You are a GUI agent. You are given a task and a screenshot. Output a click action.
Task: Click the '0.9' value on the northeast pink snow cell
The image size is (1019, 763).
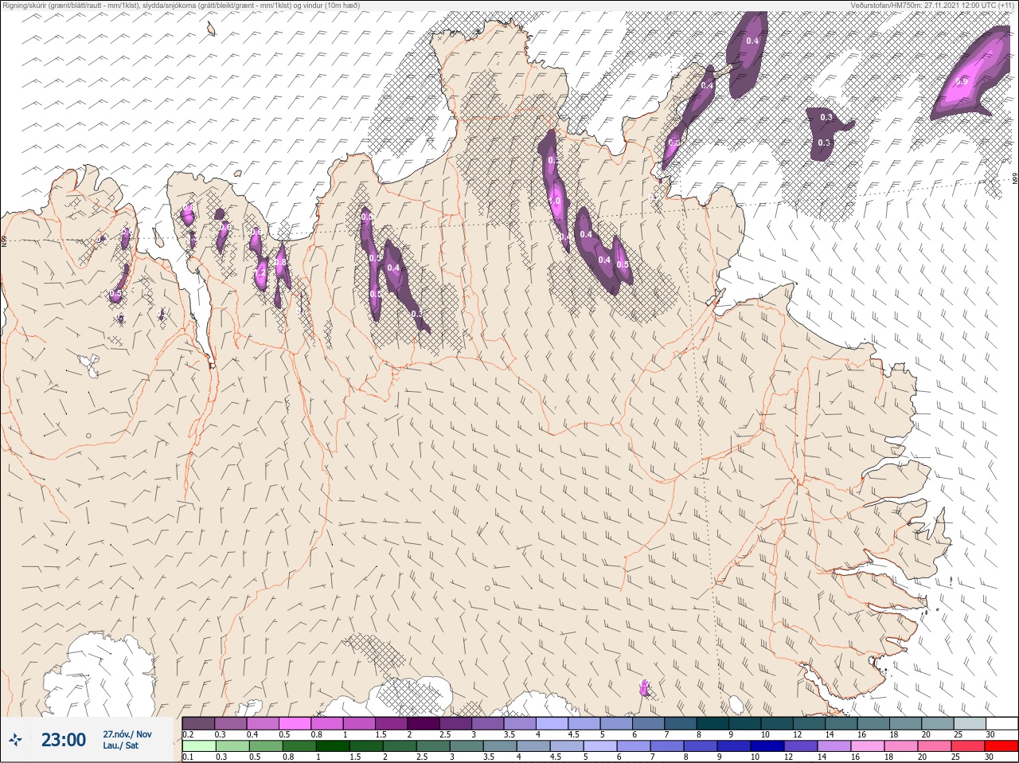coord(962,81)
